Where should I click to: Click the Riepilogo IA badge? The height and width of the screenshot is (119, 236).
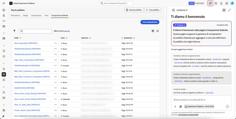click(x=180, y=25)
